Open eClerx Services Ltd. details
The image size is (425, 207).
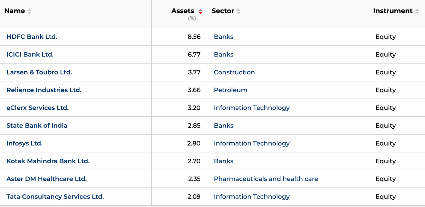37,108
